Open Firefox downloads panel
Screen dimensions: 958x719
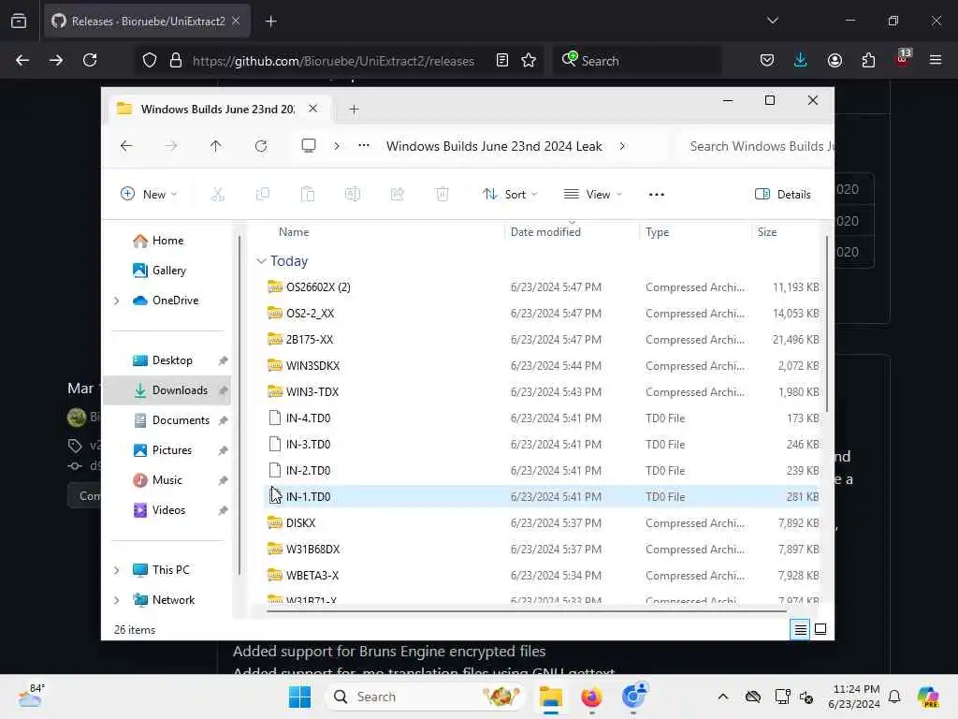[x=801, y=60]
